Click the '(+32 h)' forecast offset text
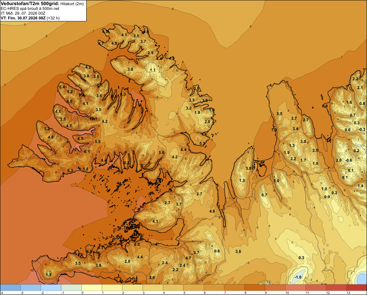The width and height of the screenshot is (367, 295). coord(53,18)
